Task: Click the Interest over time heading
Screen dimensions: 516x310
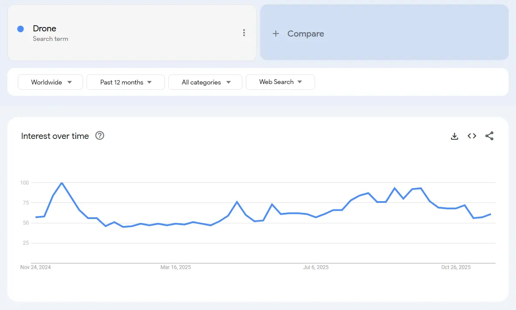Action: [55, 136]
